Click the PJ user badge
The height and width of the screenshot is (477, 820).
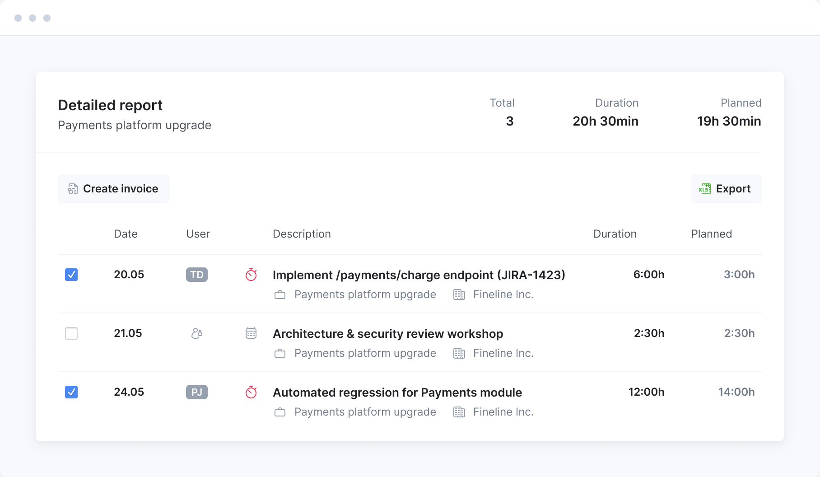click(x=197, y=392)
